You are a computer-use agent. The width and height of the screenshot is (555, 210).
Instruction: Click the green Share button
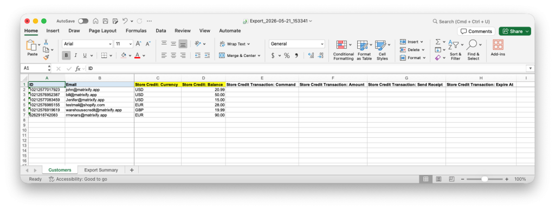515,31
